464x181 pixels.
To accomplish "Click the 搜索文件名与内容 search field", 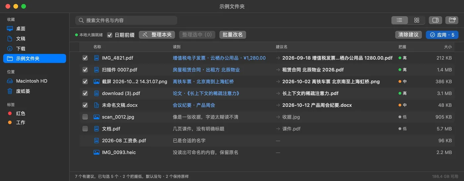I will (x=126, y=20).
